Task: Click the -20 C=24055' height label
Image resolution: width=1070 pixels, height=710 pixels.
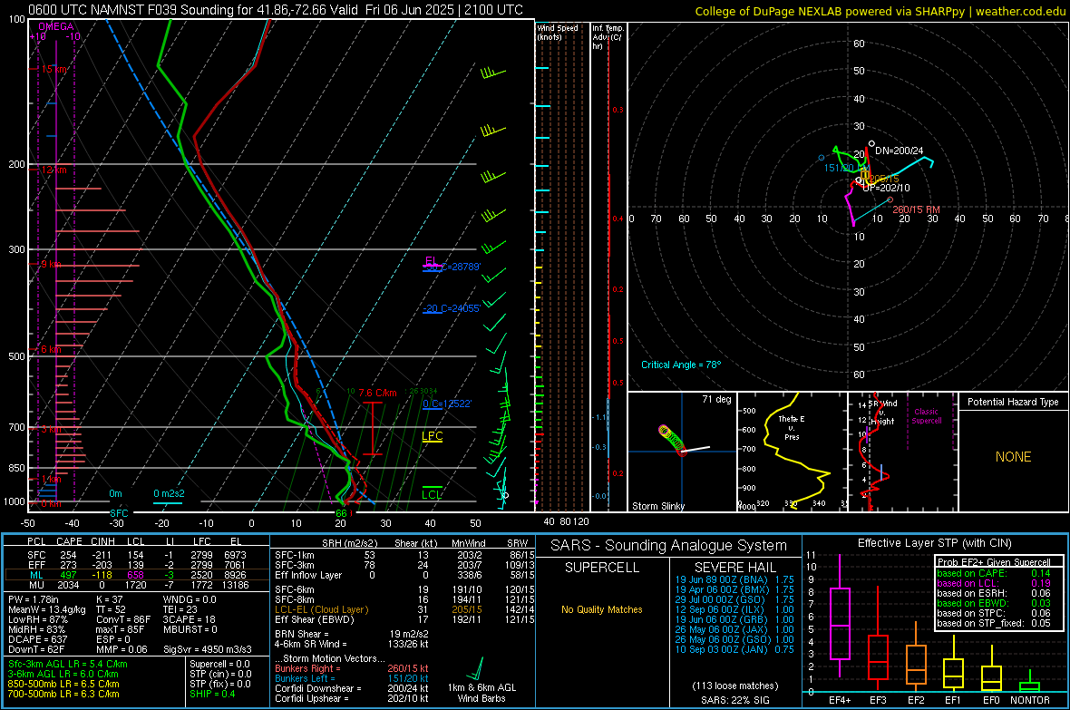Action: click(x=451, y=308)
